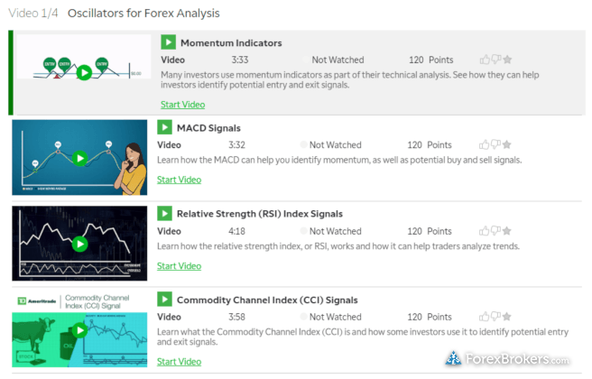Screen dimensions: 592x379
Task: Open Start Video link for Commodity Channel Index
Action: [x=179, y=362]
